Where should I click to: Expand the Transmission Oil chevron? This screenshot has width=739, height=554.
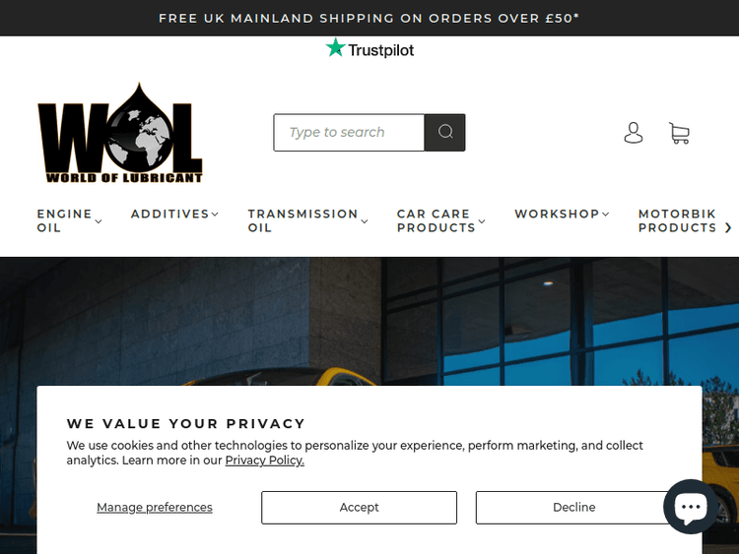365,221
